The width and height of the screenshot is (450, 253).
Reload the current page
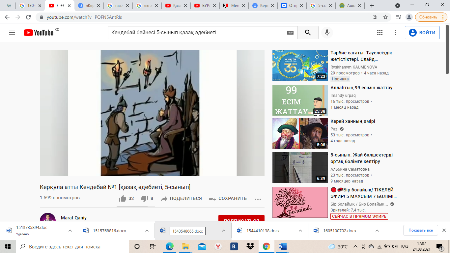coord(28,17)
